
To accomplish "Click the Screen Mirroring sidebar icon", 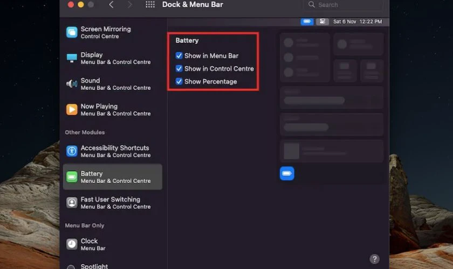I will click(x=72, y=32).
